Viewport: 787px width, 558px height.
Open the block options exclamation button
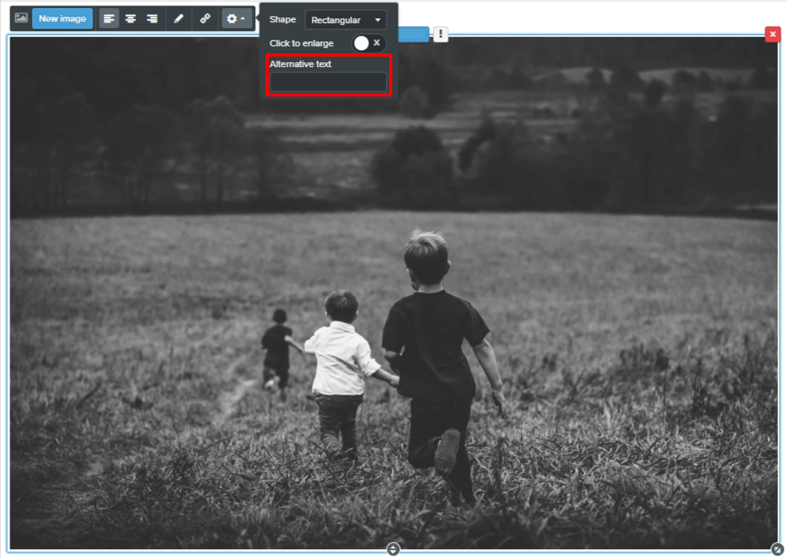pyautogui.click(x=441, y=33)
